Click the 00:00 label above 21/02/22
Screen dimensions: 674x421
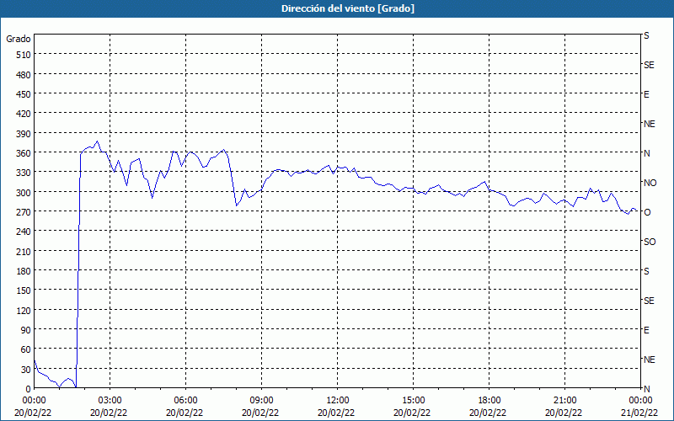tap(640, 401)
